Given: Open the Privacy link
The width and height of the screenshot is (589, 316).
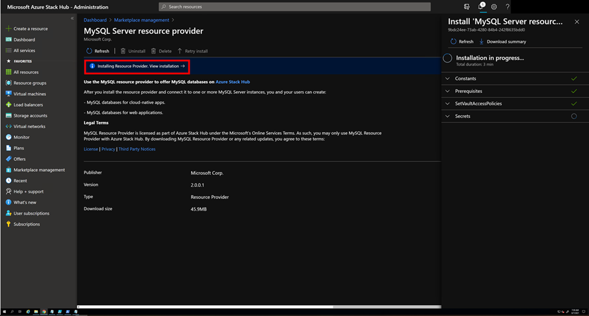Looking at the screenshot, I should point(108,149).
